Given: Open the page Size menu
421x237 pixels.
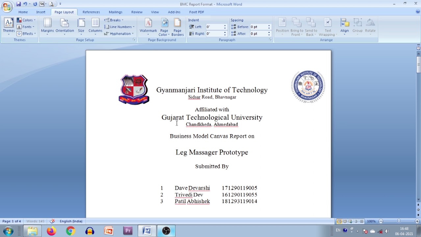Looking at the screenshot, I should point(81,27).
